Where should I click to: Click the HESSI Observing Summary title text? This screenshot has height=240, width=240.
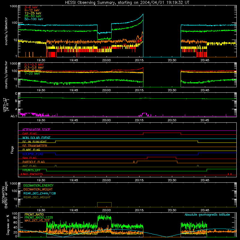(x=127, y=3)
